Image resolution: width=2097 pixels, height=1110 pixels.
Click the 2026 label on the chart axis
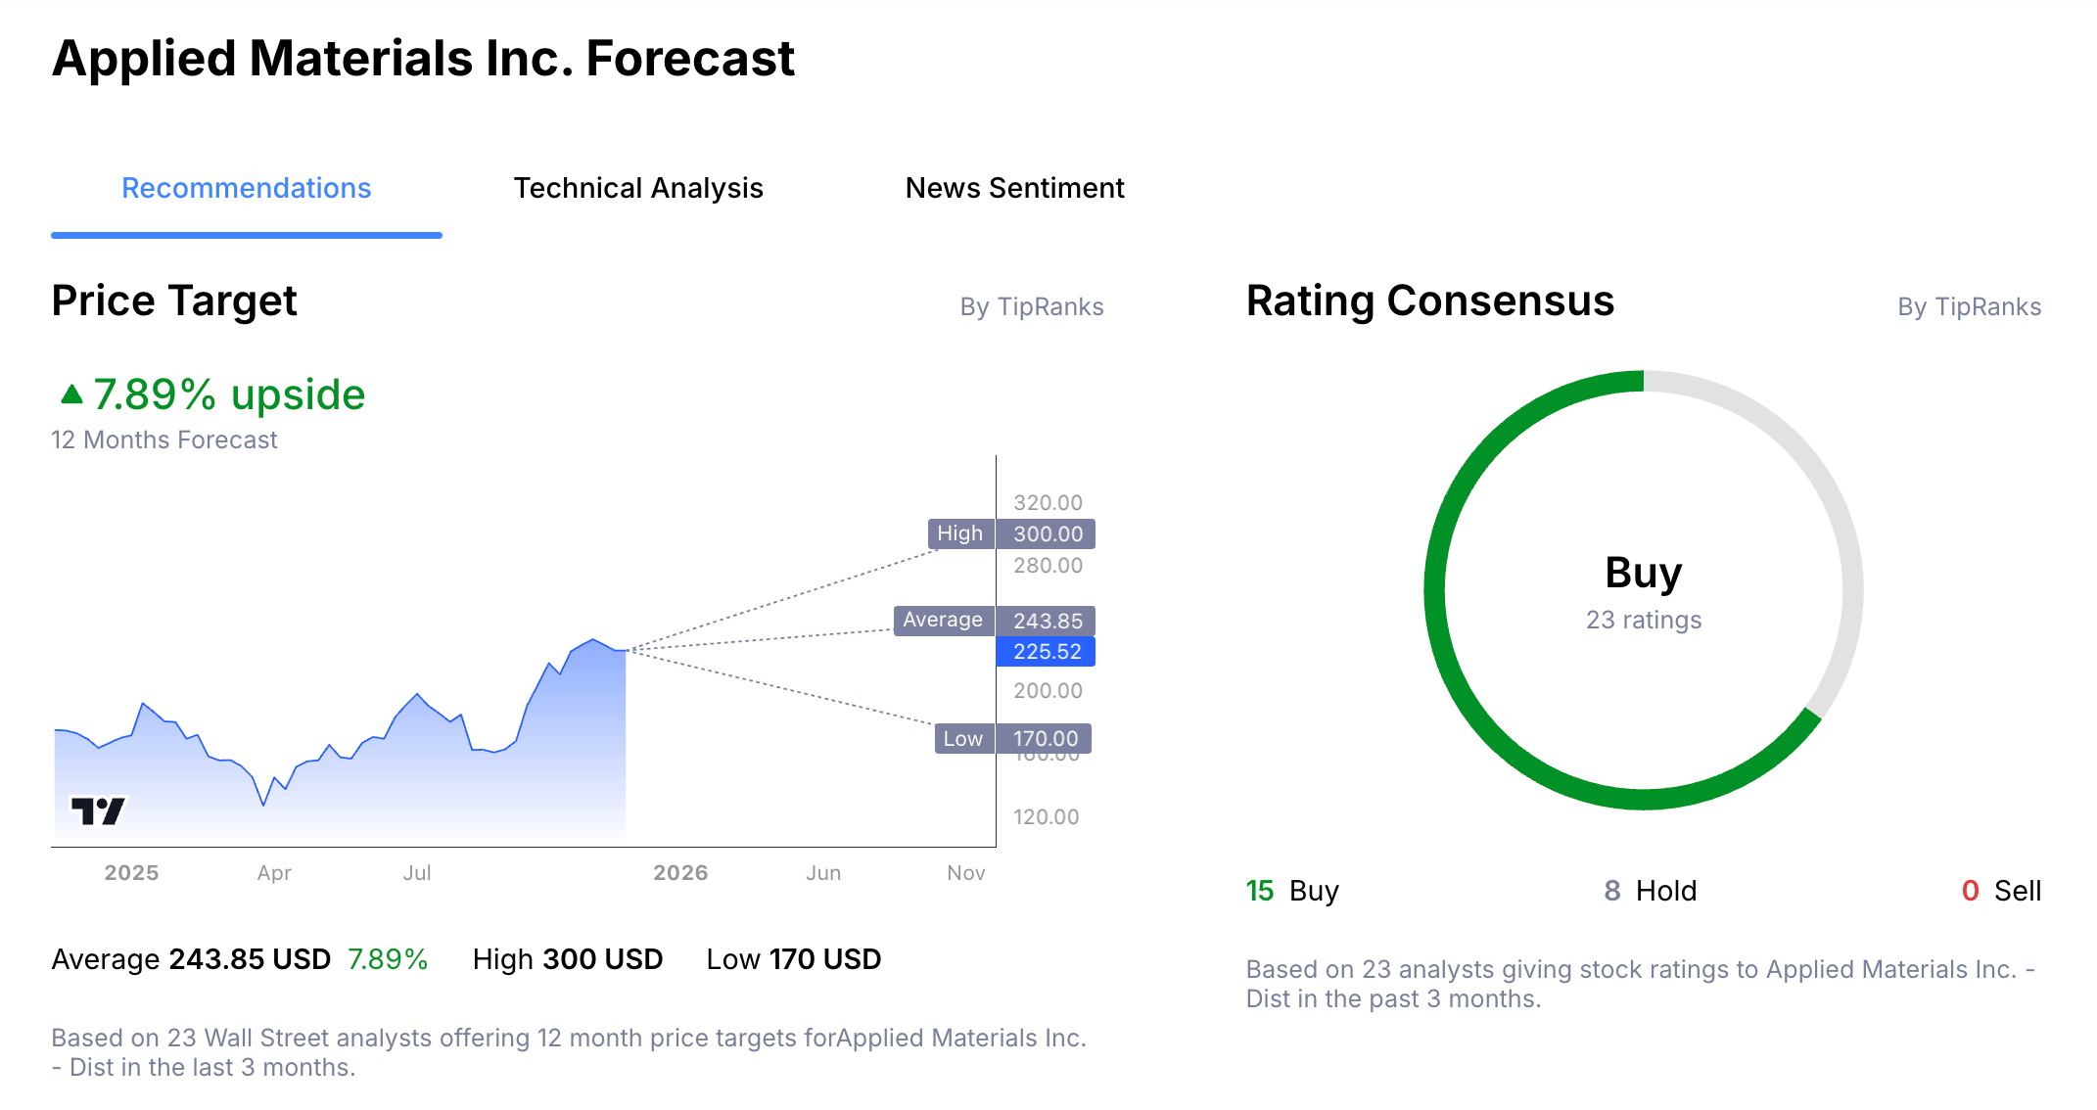point(680,872)
